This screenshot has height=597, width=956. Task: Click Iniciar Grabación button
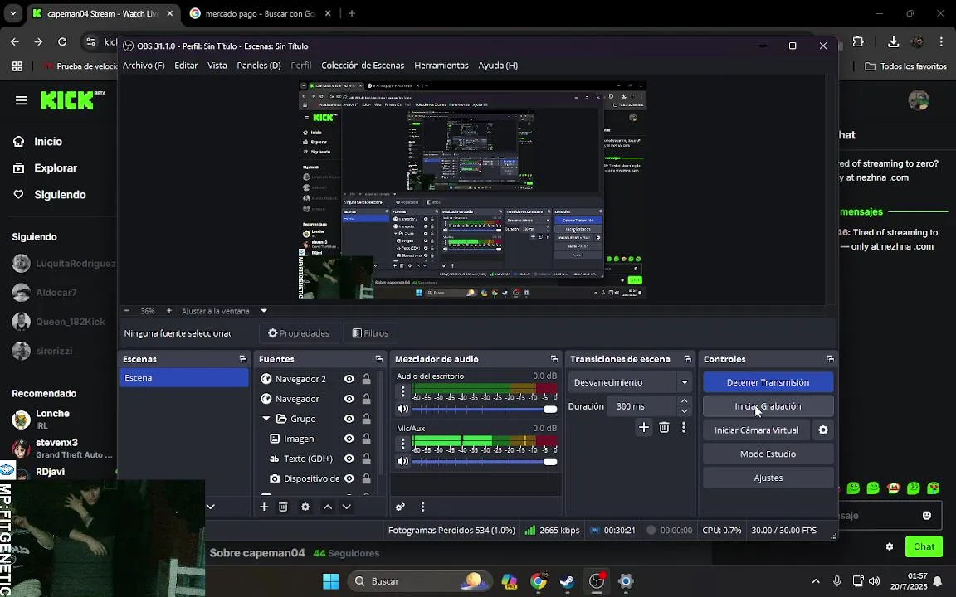(x=768, y=406)
